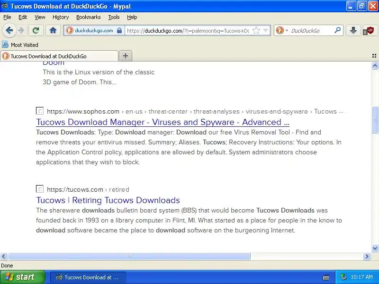Show all tabs using the grid icon
Screen dimensions: 379x284
374,56
